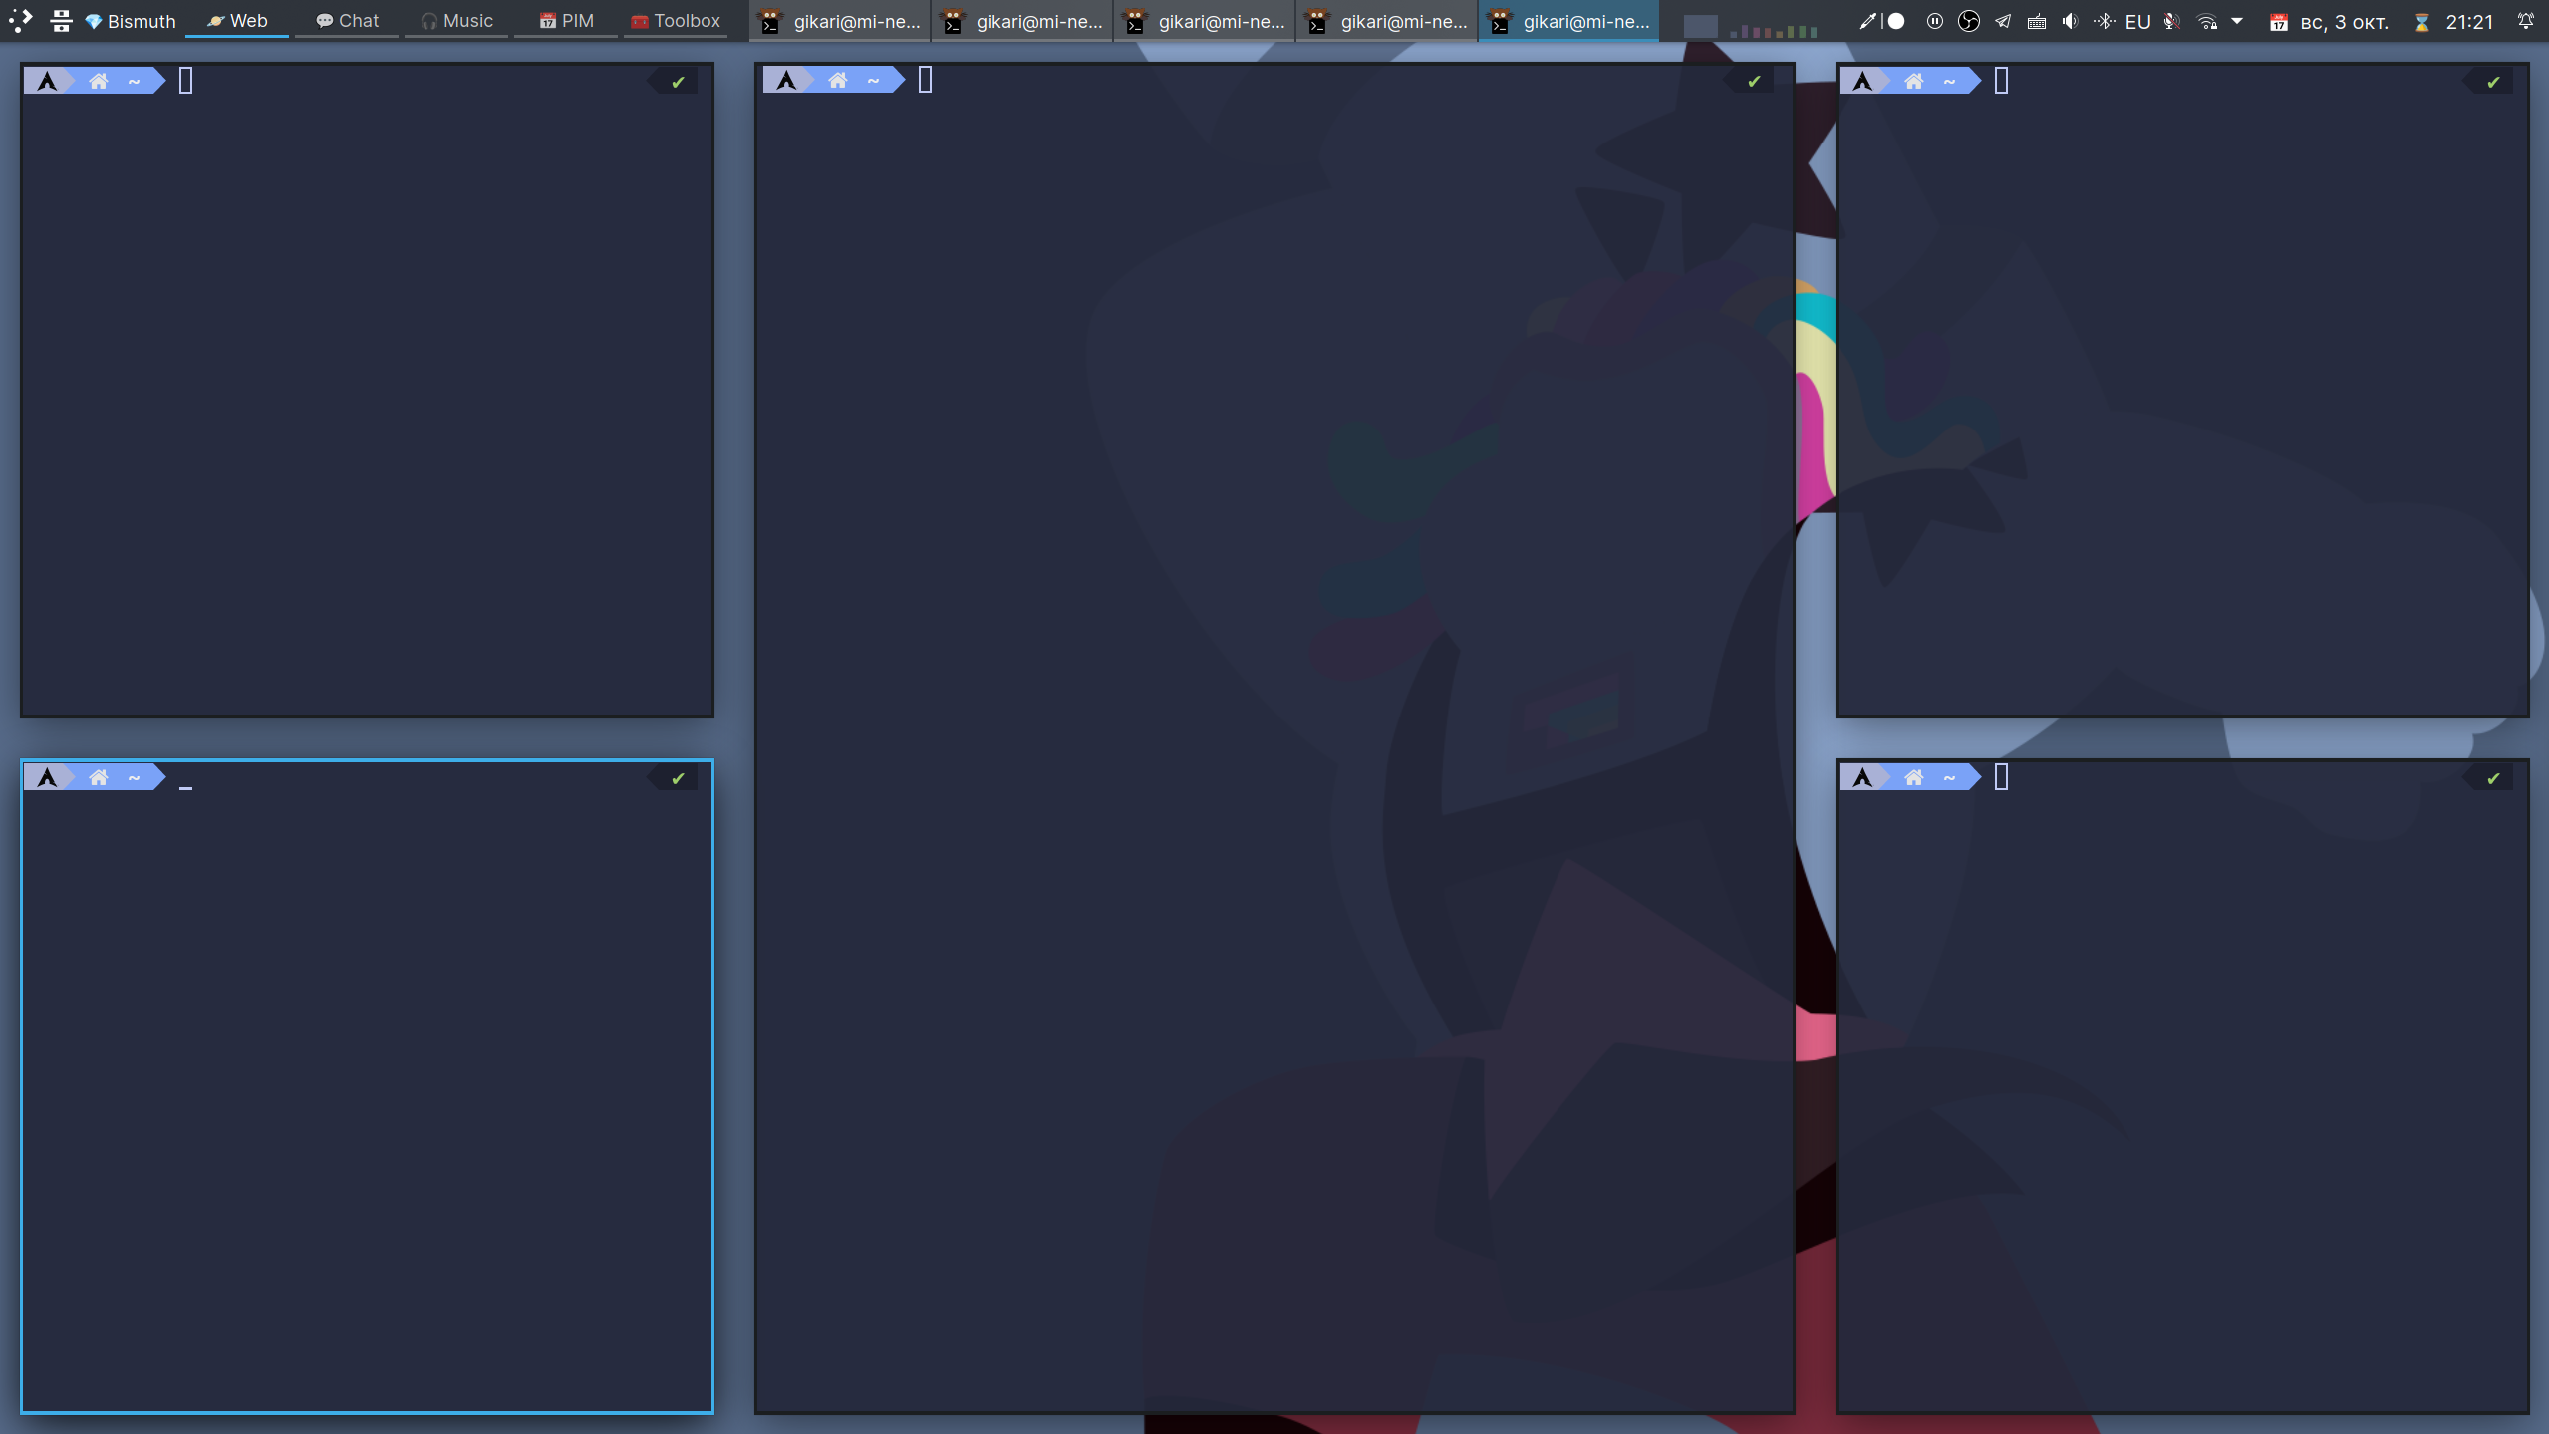Click the Bluetooth icon in the tray

click(2104, 20)
